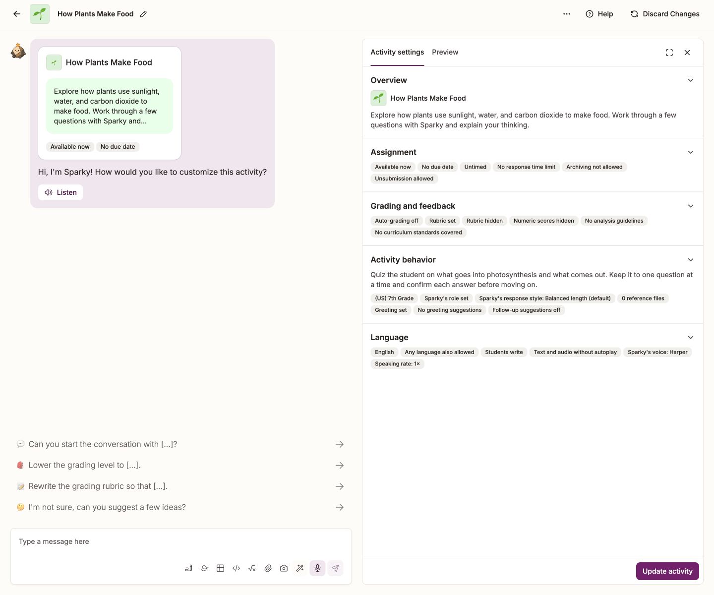Click the 'Unsubmission allowed' tag
Image resolution: width=714 pixels, height=595 pixels.
404,178
